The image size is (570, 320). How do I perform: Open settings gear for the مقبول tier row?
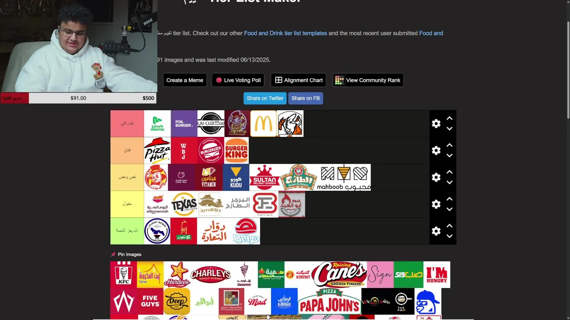point(436,204)
